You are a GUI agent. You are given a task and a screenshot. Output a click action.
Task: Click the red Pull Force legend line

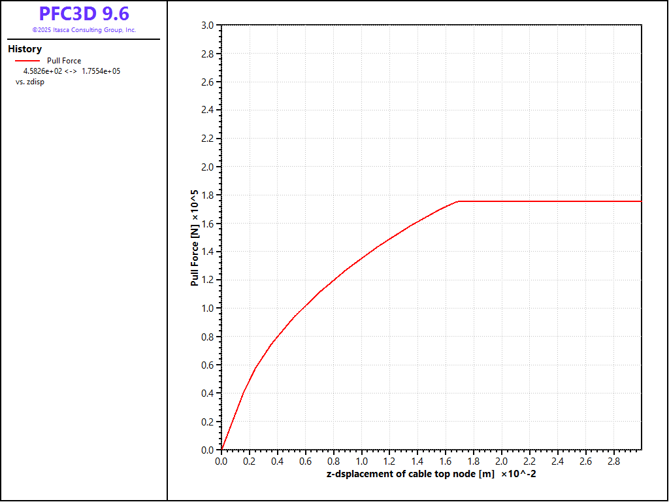point(27,61)
